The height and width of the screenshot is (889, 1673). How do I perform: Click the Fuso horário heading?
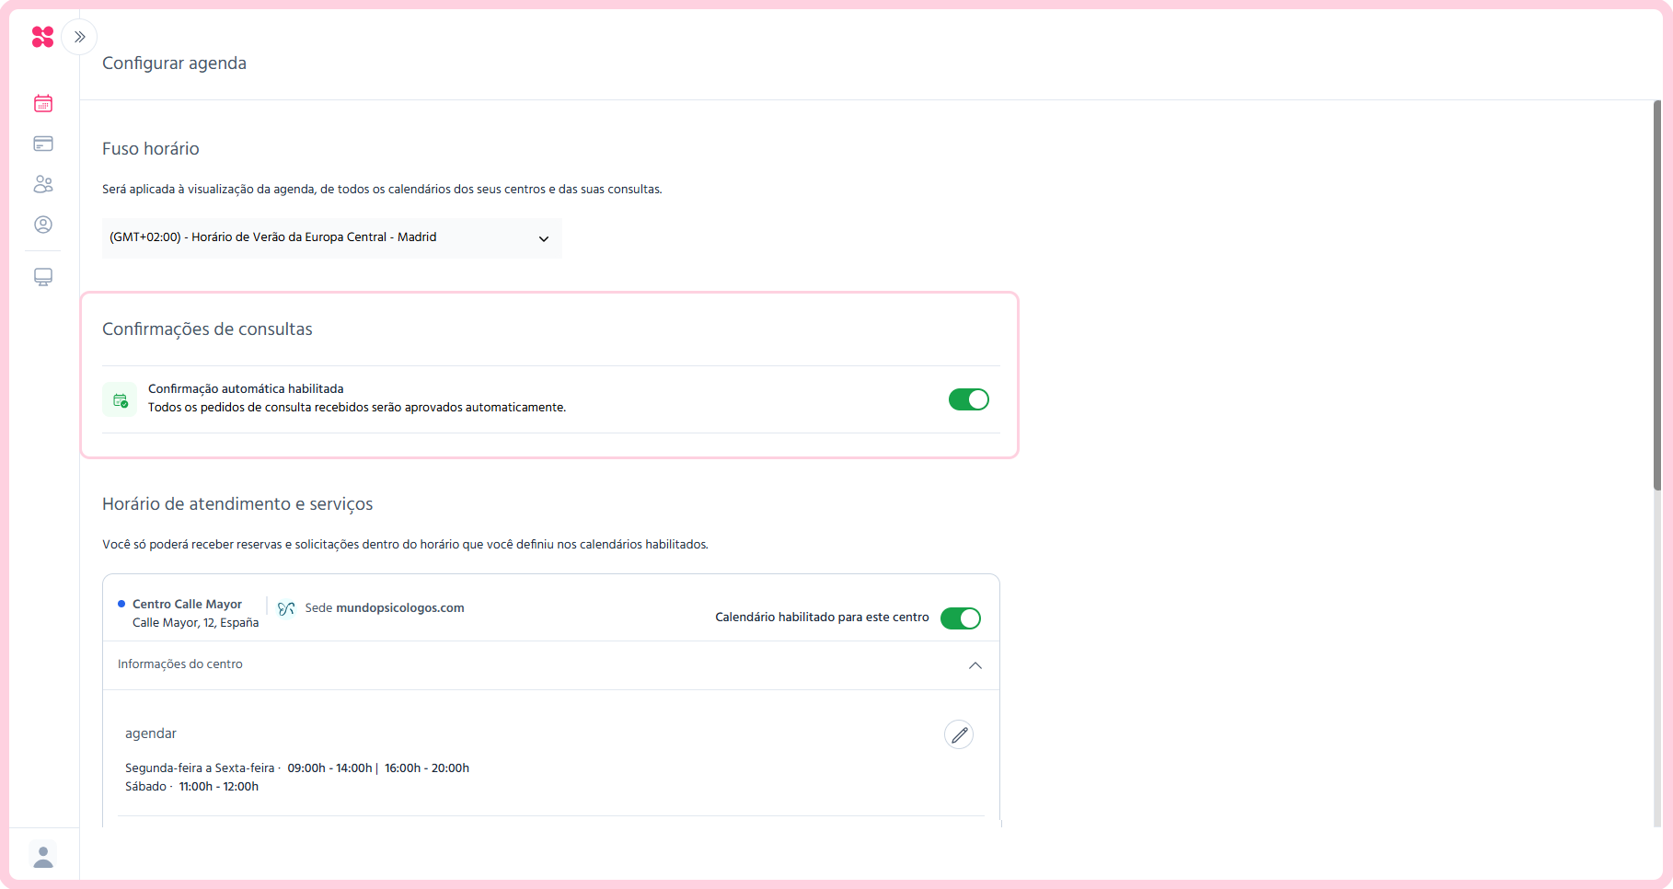(x=151, y=149)
